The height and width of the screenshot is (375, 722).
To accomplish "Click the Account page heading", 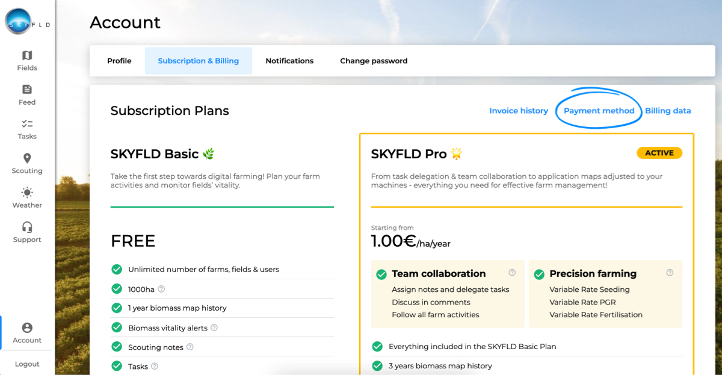I will [x=125, y=23].
